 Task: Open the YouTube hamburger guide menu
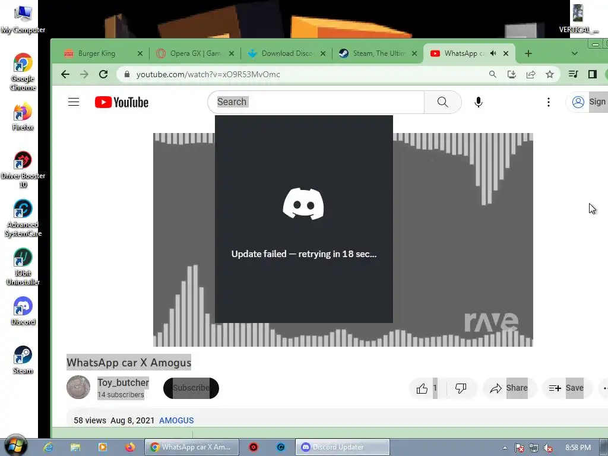[x=73, y=102]
